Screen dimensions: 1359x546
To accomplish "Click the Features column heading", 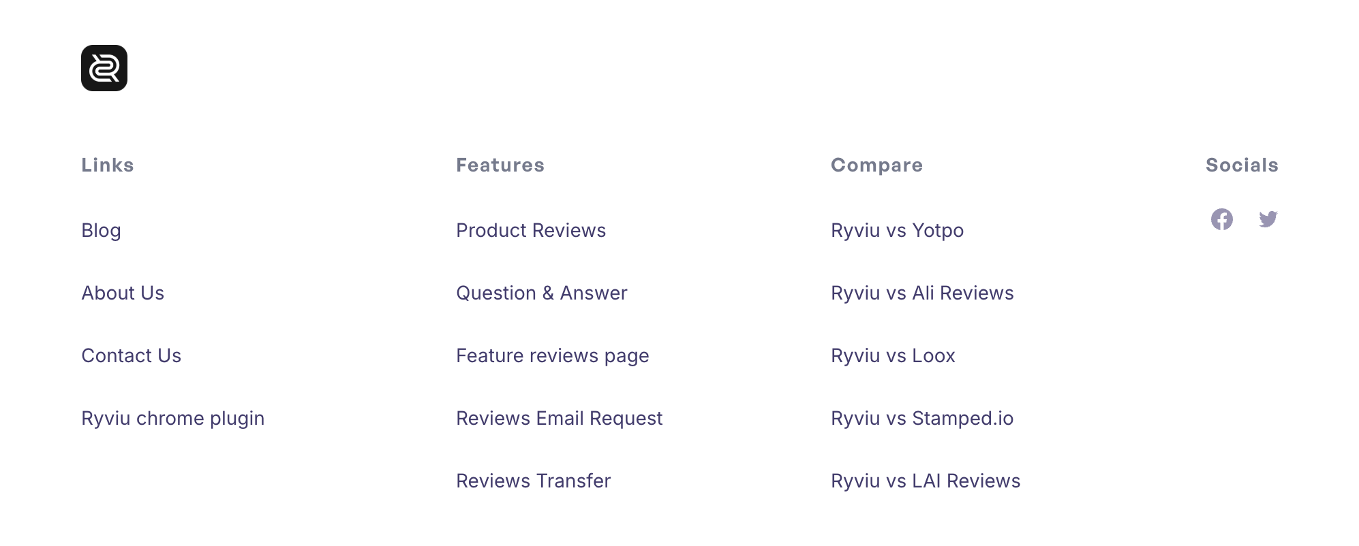I will pos(500,165).
